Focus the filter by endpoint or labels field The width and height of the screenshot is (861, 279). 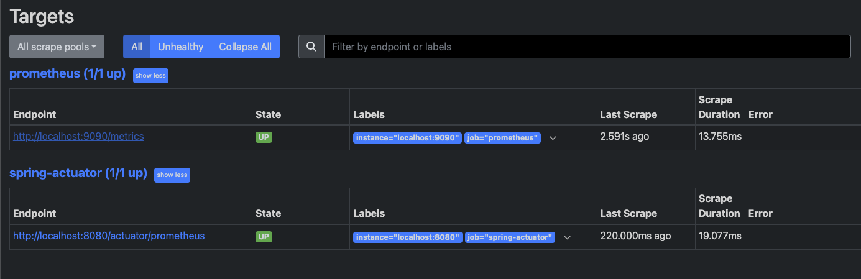(587, 47)
